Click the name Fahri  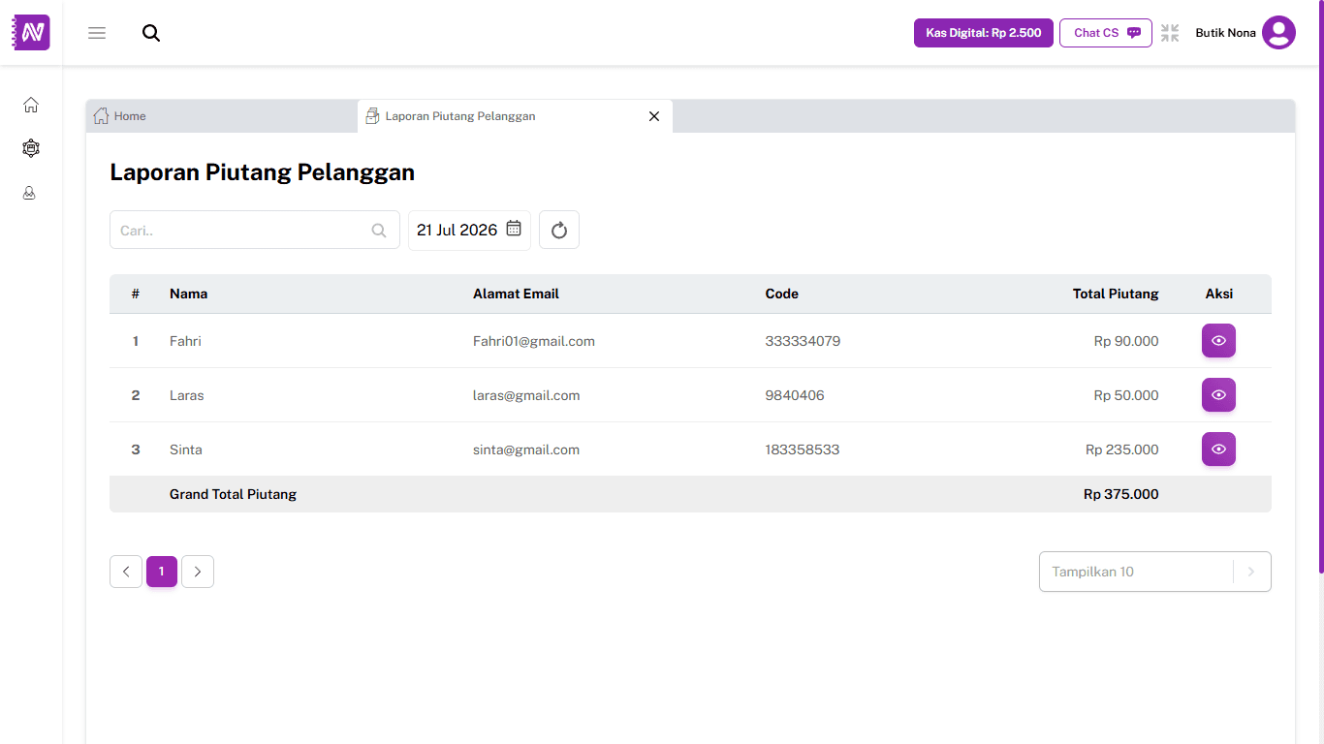pos(185,341)
